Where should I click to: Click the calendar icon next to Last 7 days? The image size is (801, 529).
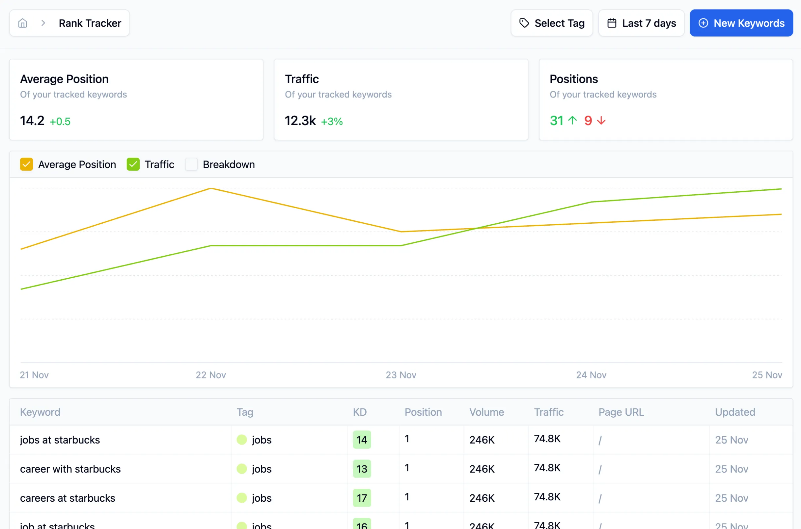[x=612, y=22]
